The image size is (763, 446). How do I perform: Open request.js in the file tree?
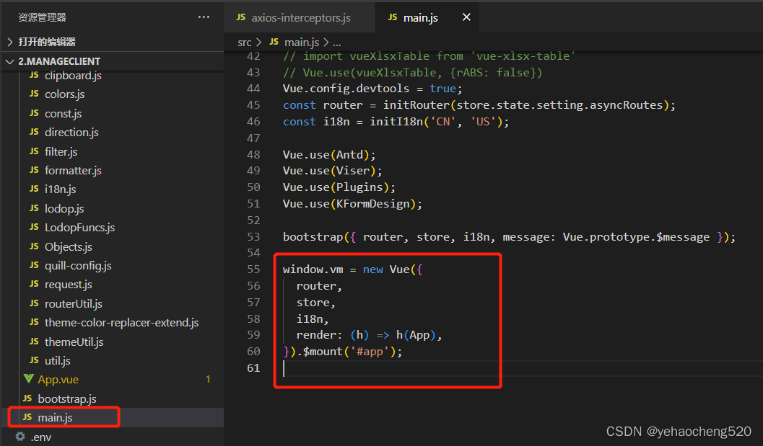[x=68, y=285]
